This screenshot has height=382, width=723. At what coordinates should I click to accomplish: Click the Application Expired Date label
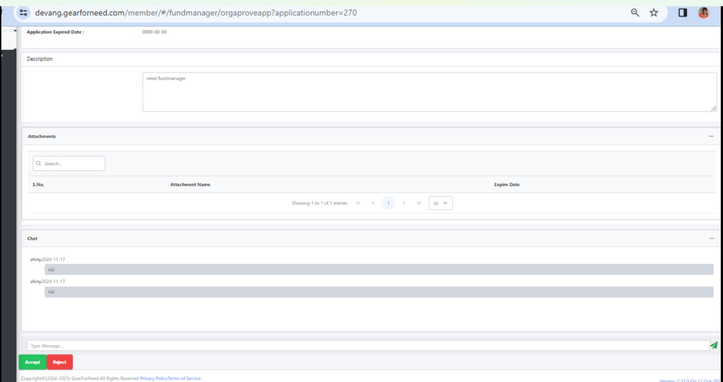(x=55, y=32)
